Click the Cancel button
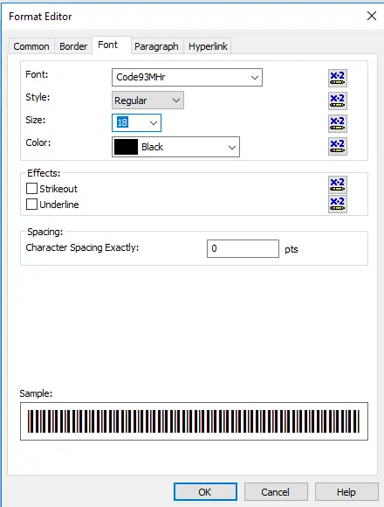Image resolution: width=384 pixels, height=507 pixels. tap(276, 492)
